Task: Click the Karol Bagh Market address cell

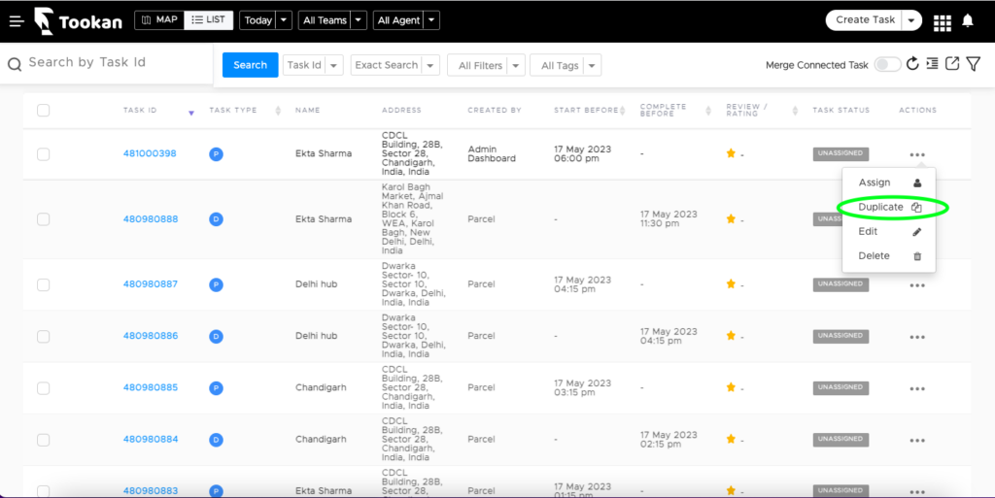Action: pyautogui.click(x=412, y=219)
